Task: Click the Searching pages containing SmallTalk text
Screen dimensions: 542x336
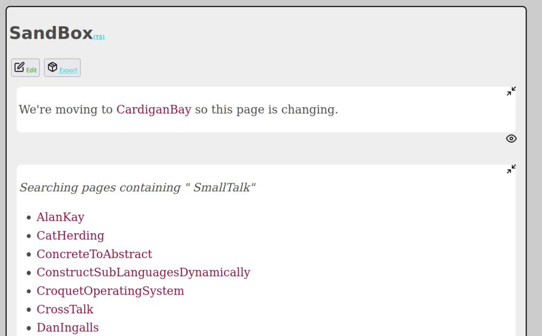Action: [x=138, y=187]
